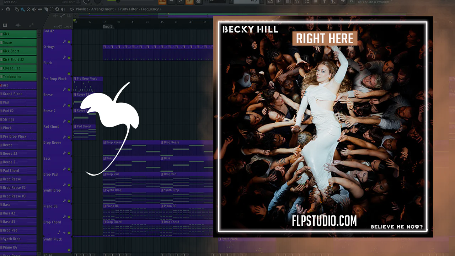Select the Tambourine pattern

(18, 77)
